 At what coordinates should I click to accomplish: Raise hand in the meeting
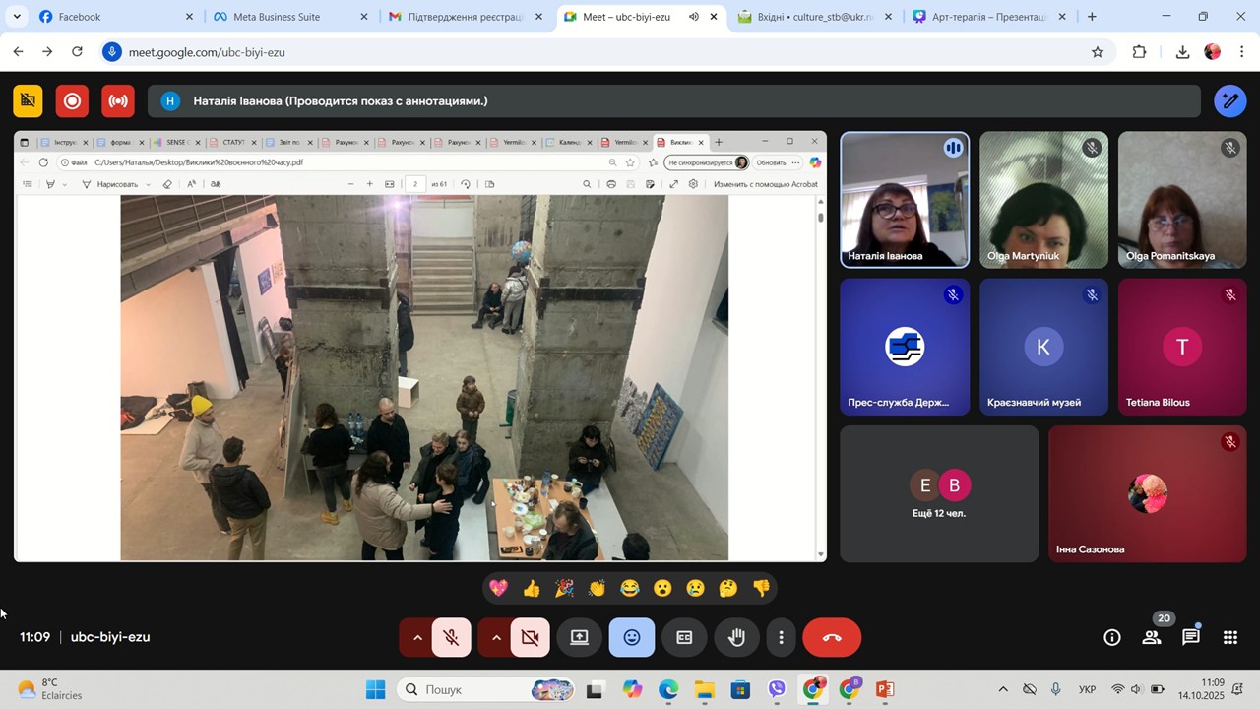tap(736, 638)
